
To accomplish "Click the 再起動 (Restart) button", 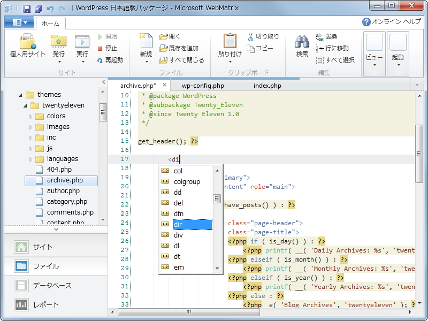I will pyautogui.click(x=111, y=59).
